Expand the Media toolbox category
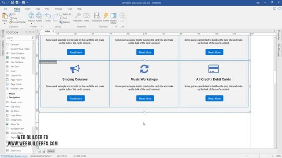 tap(7, 93)
